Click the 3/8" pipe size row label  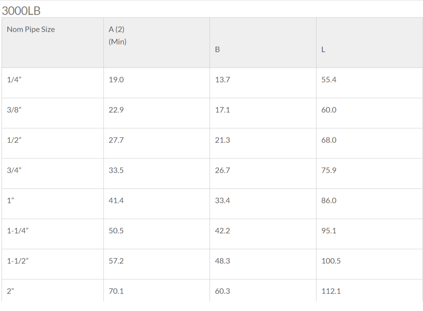pyautogui.click(x=14, y=110)
